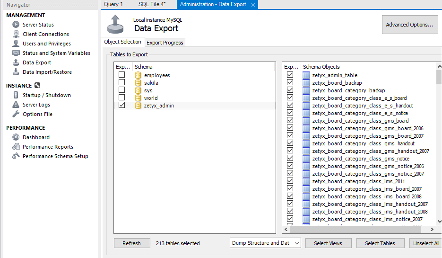Click the Server Status icon

click(x=16, y=25)
